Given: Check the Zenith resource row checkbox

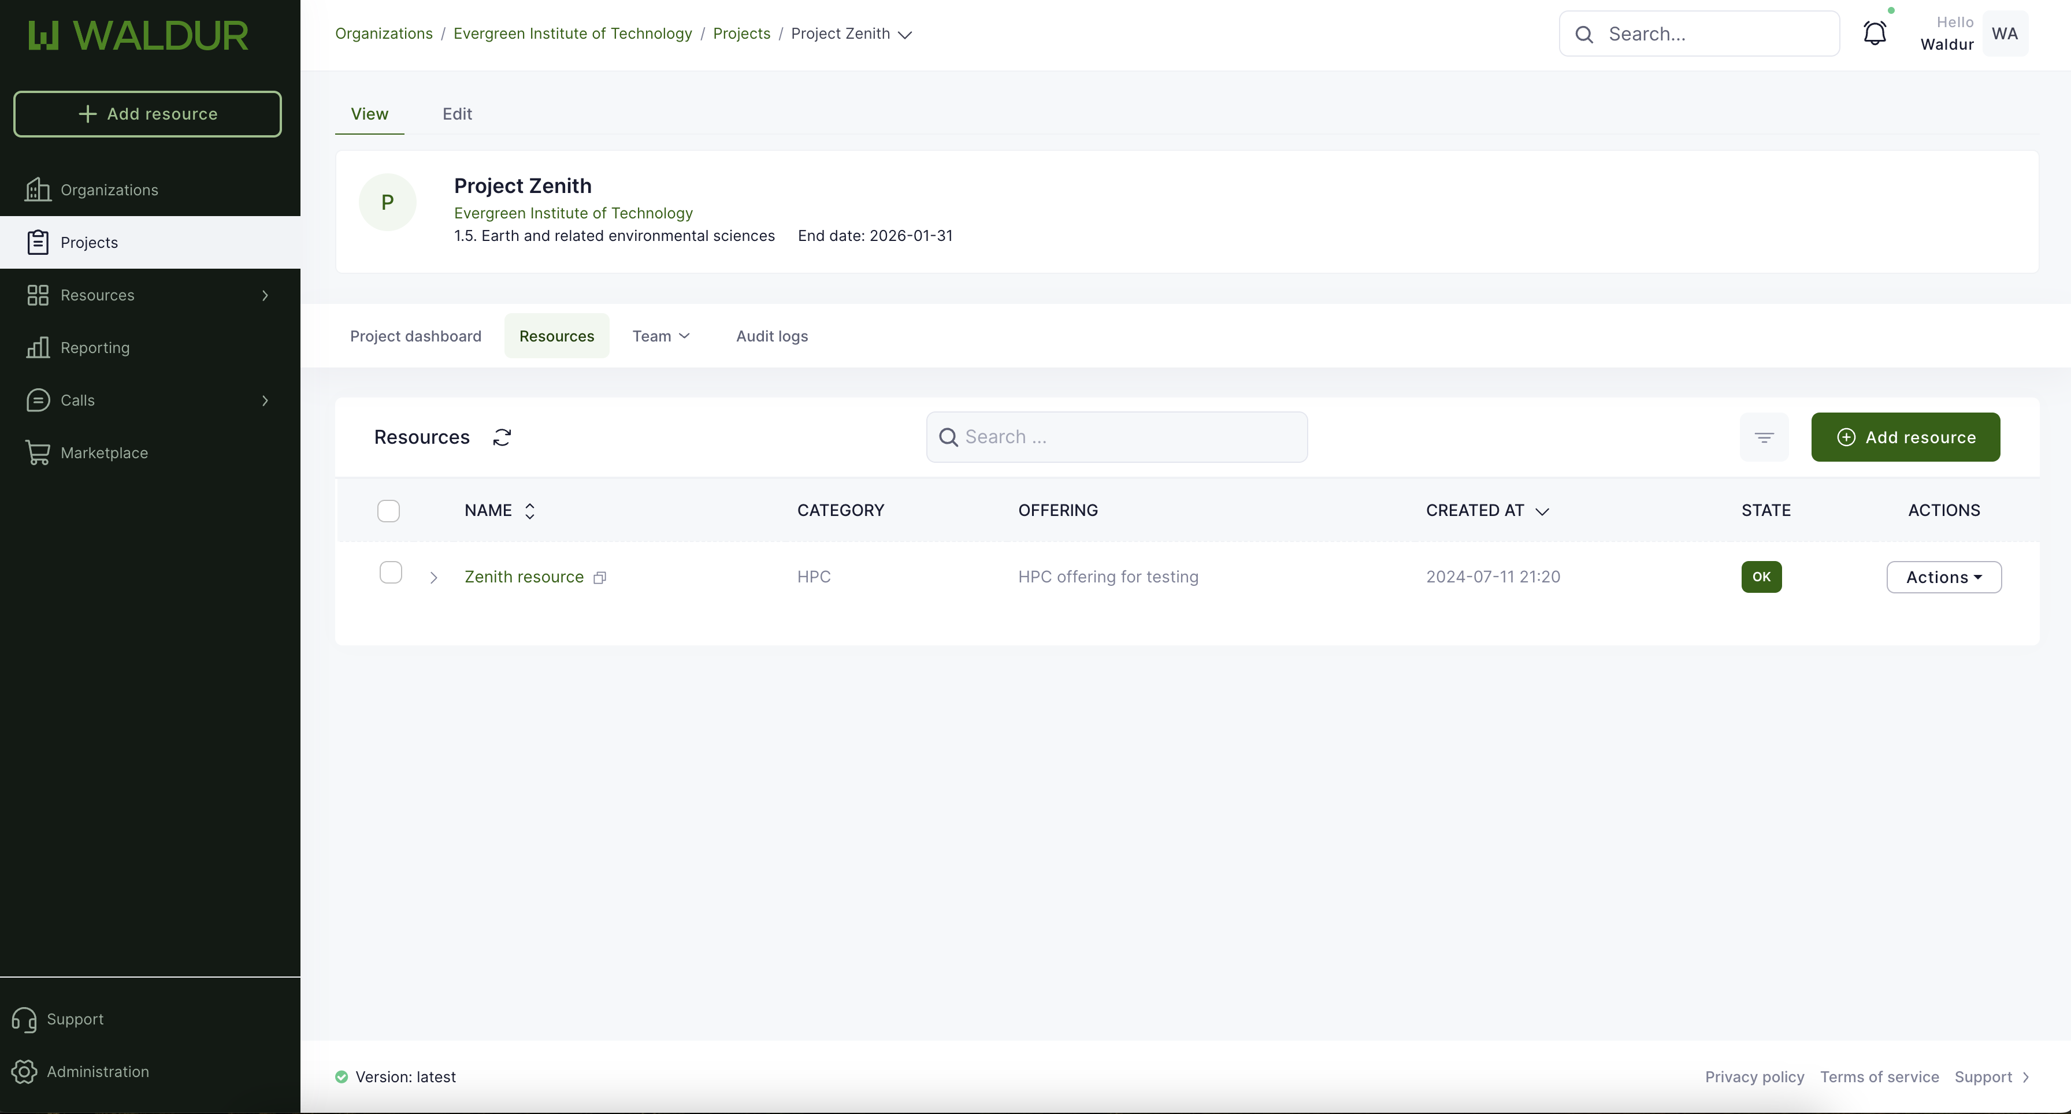Looking at the screenshot, I should [391, 572].
